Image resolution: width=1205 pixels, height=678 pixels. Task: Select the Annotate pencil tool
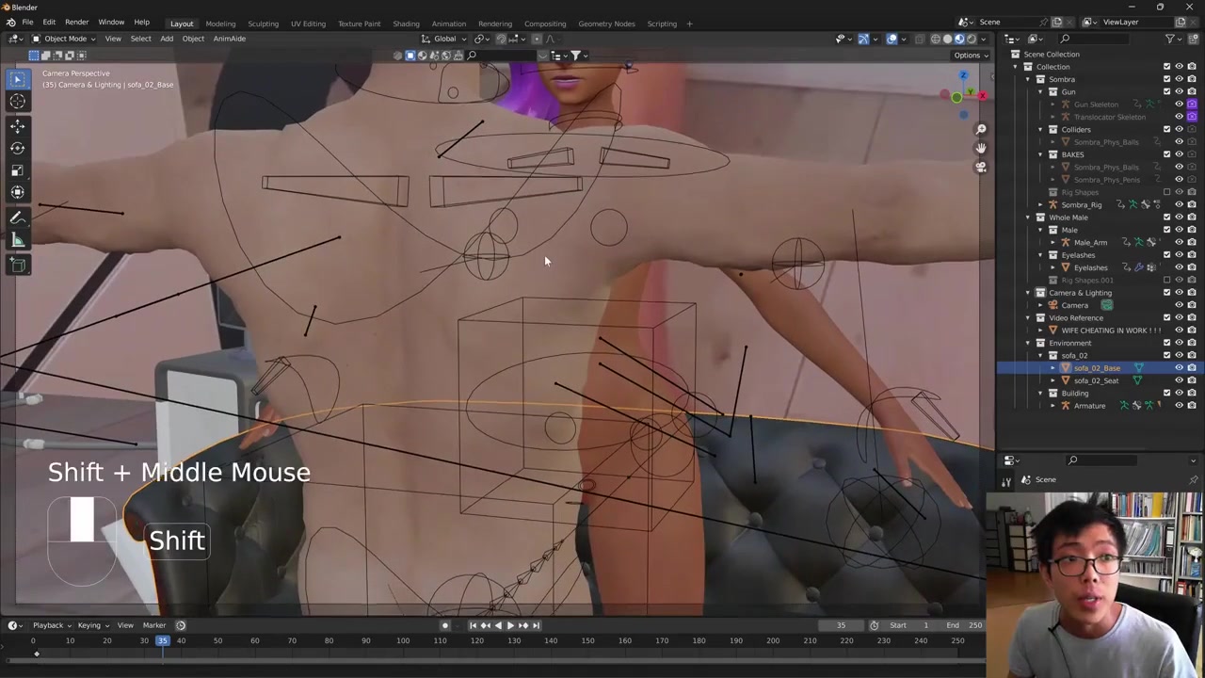(17, 218)
